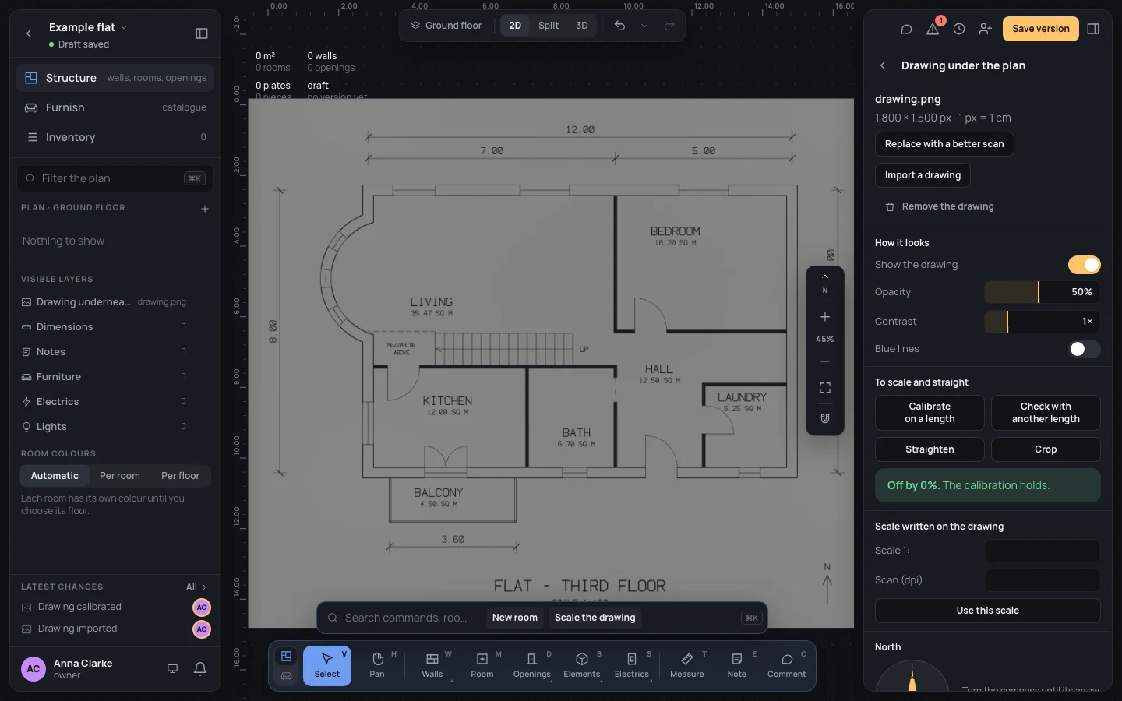Viewport: 1122px width, 701px height.
Task: Pick the Electrics tool in toolbar
Action: tap(632, 666)
